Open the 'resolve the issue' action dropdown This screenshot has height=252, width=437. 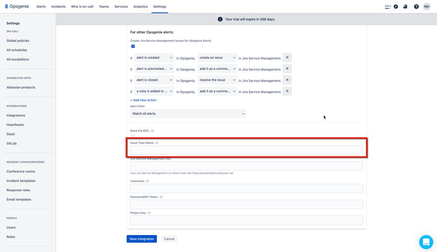(217, 80)
